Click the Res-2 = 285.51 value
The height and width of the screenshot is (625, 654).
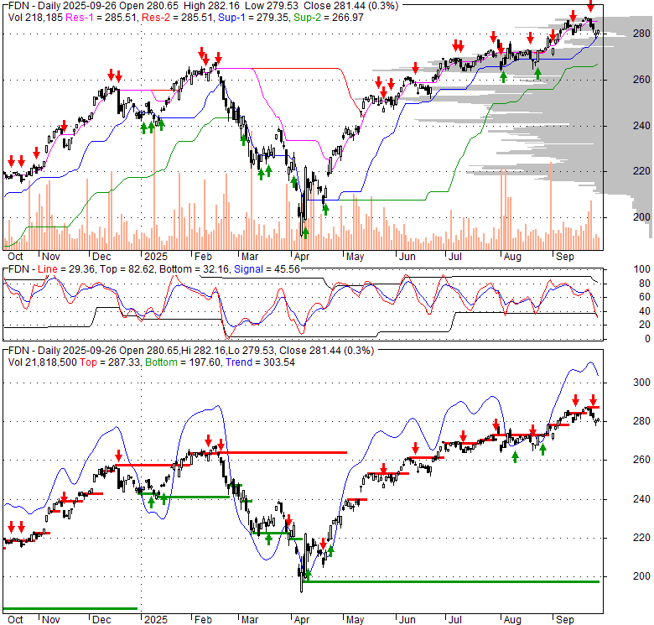[x=177, y=18]
